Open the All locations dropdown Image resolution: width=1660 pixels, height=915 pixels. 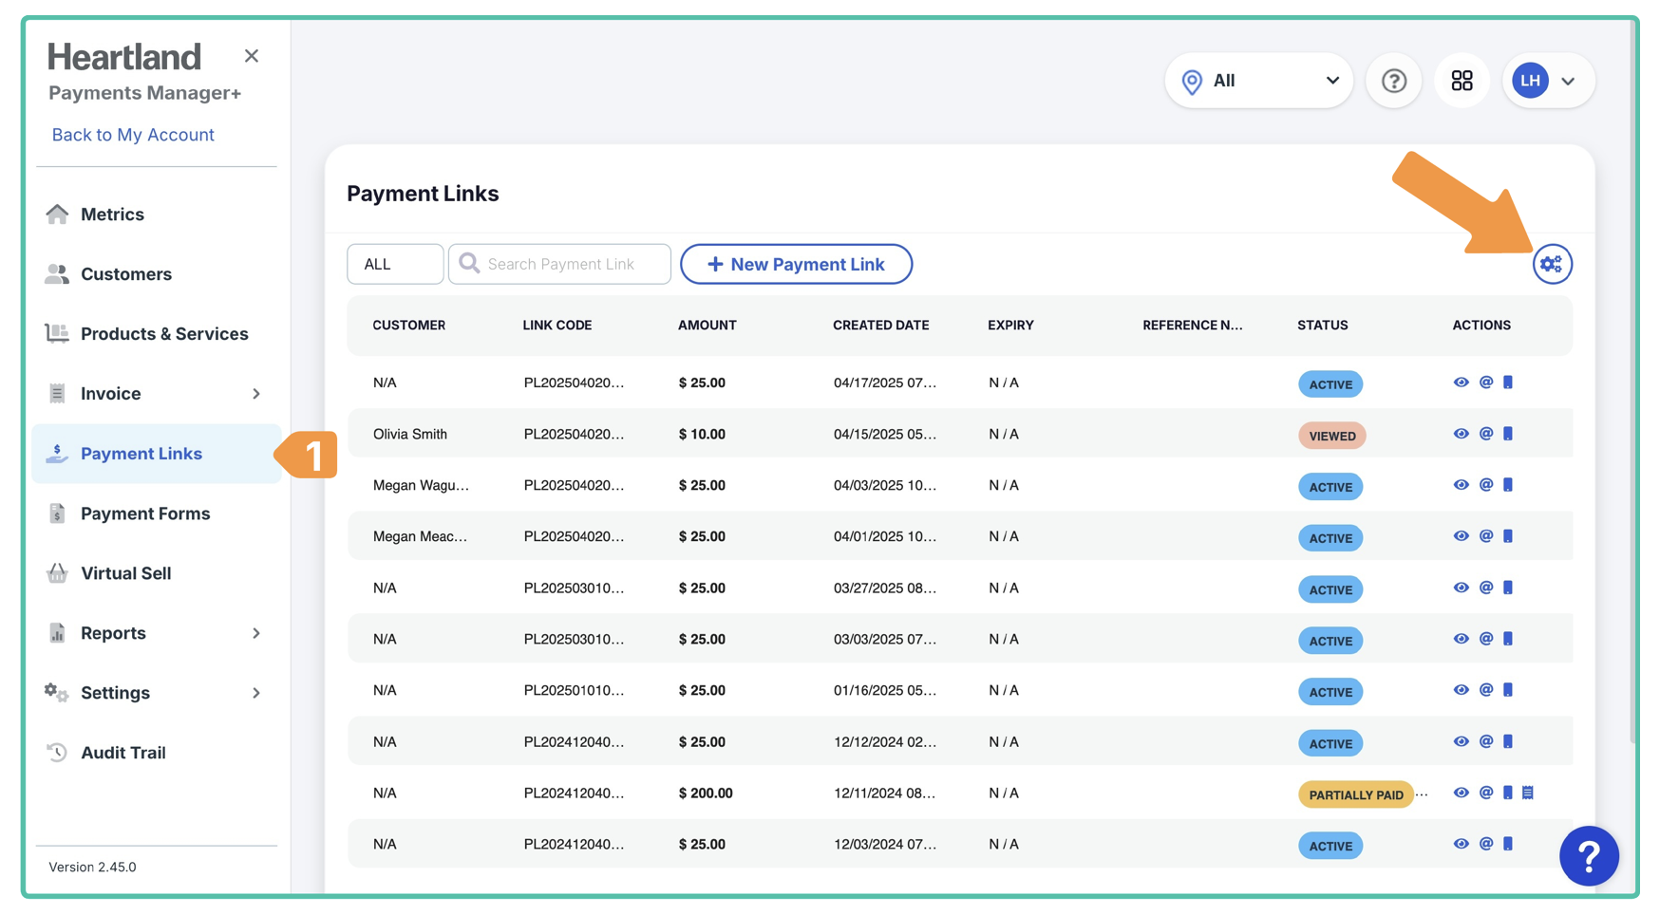(x=1258, y=81)
